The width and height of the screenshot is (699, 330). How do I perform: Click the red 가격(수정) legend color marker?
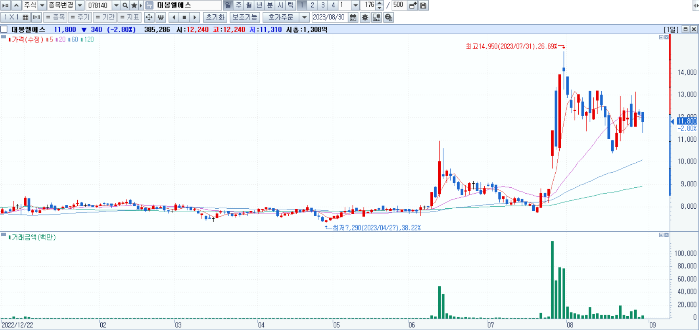tap(10, 40)
